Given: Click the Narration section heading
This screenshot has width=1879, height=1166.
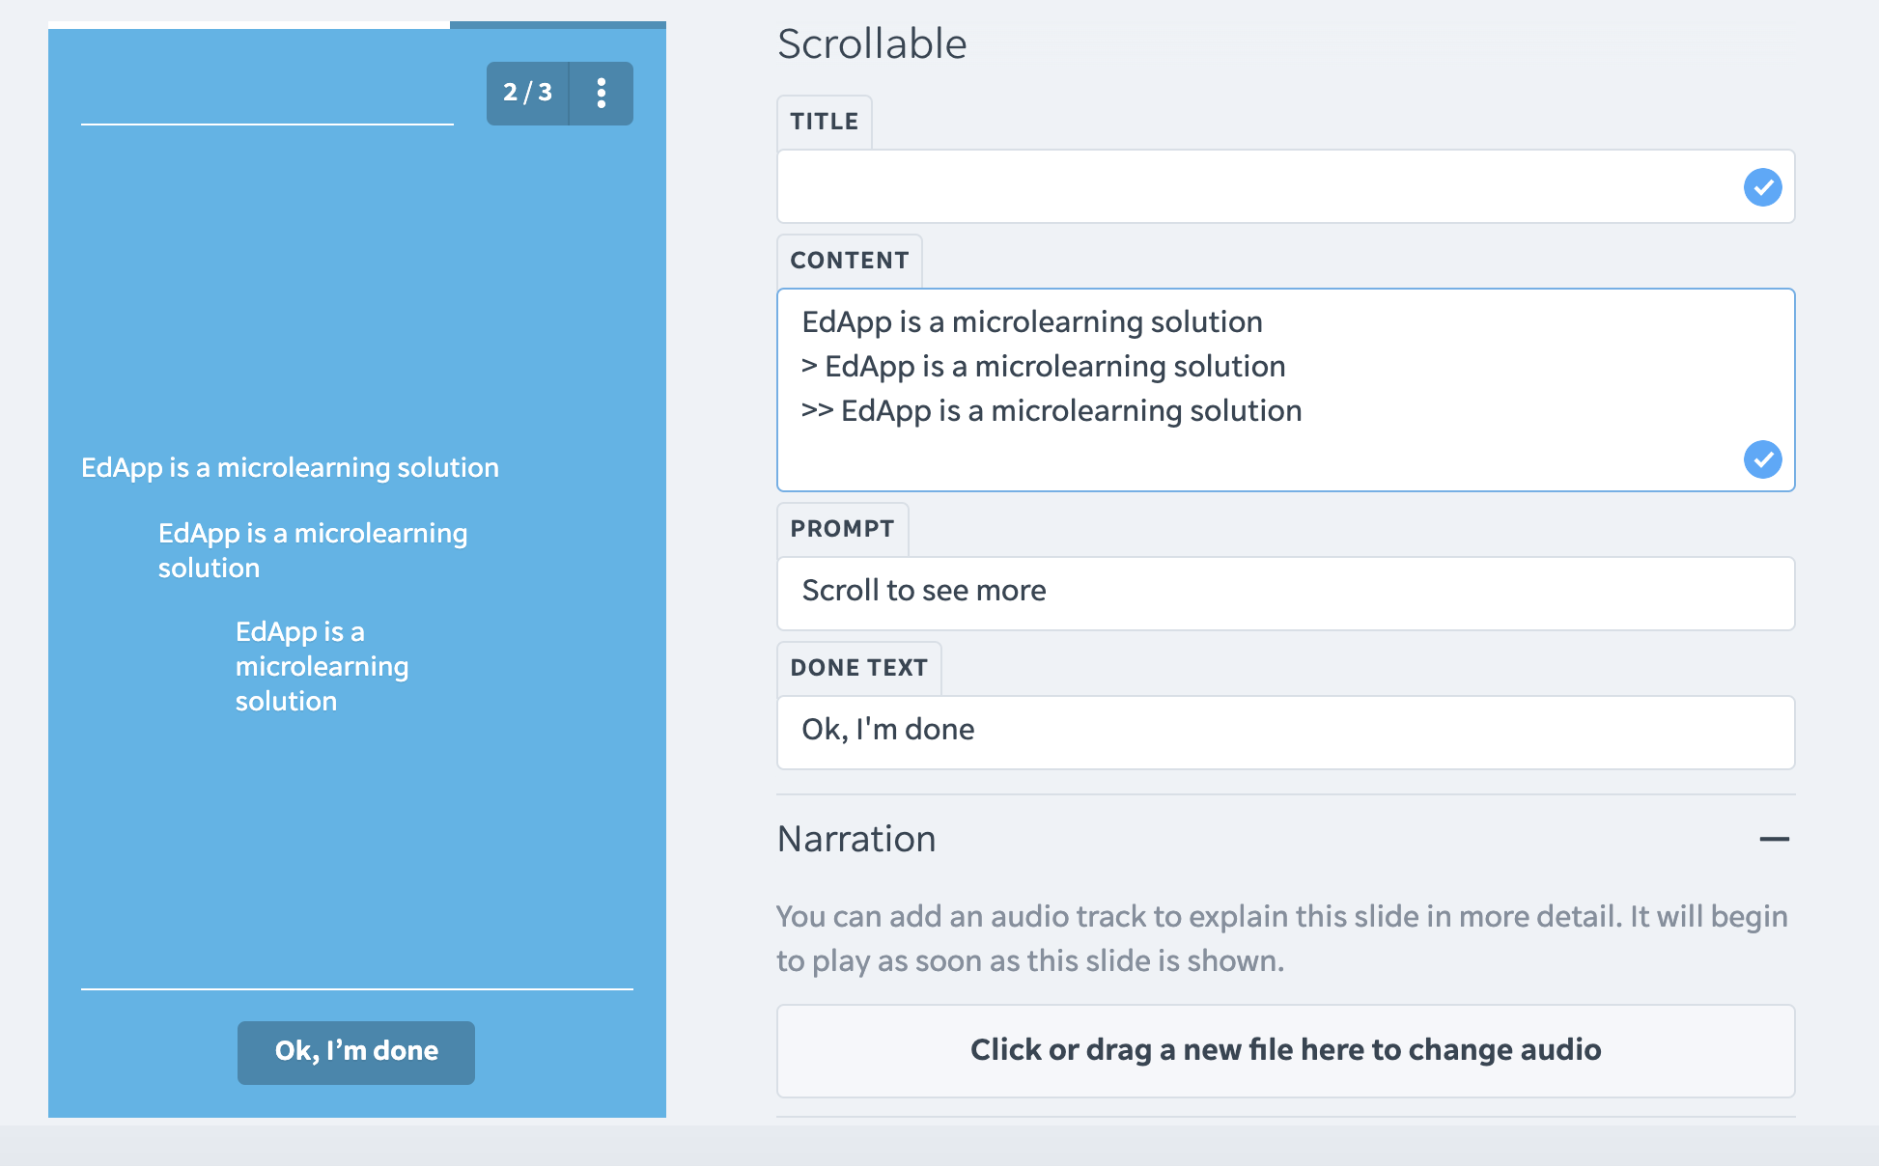Looking at the screenshot, I should 857,840.
